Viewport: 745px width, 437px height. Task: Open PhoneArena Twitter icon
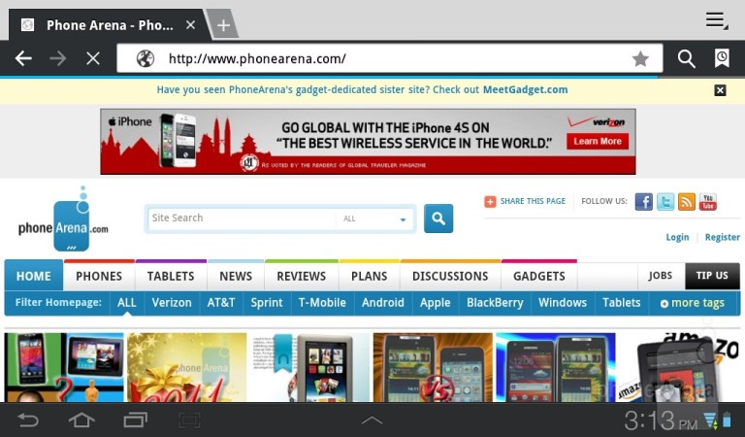coord(665,202)
